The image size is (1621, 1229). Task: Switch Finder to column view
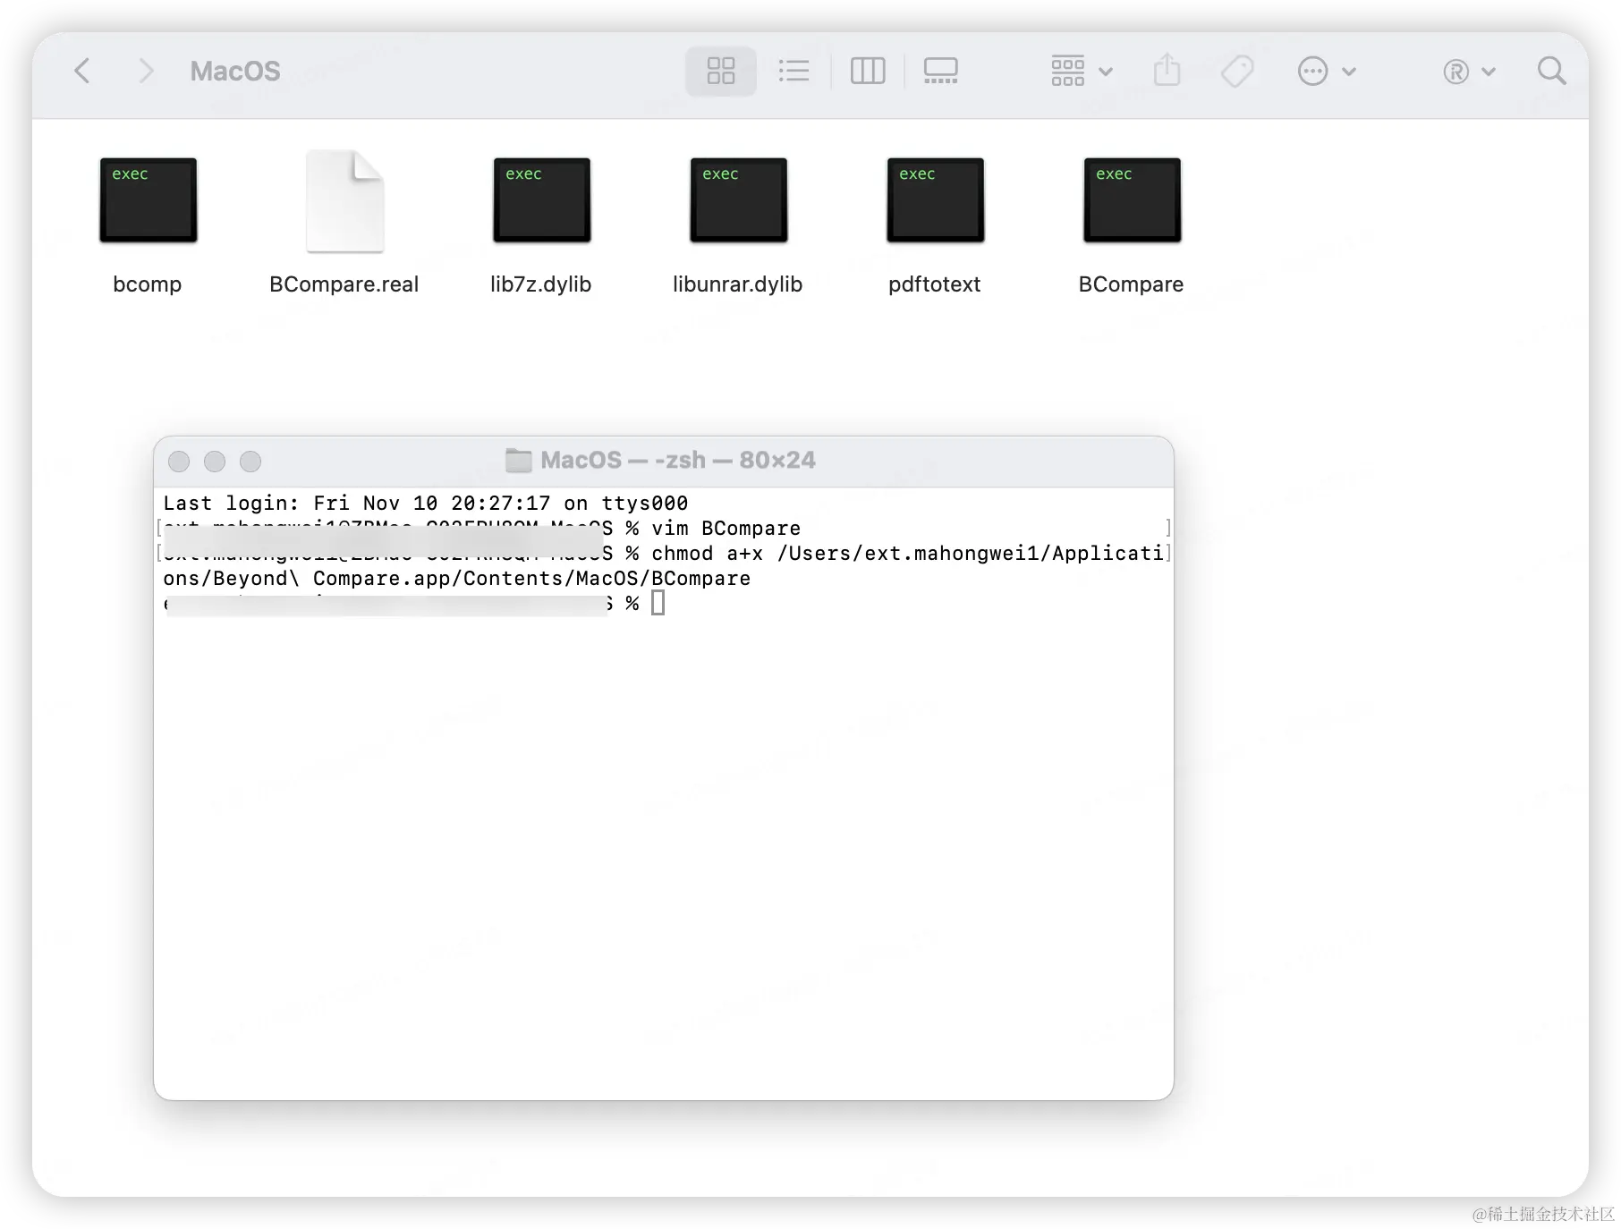(868, 71)
